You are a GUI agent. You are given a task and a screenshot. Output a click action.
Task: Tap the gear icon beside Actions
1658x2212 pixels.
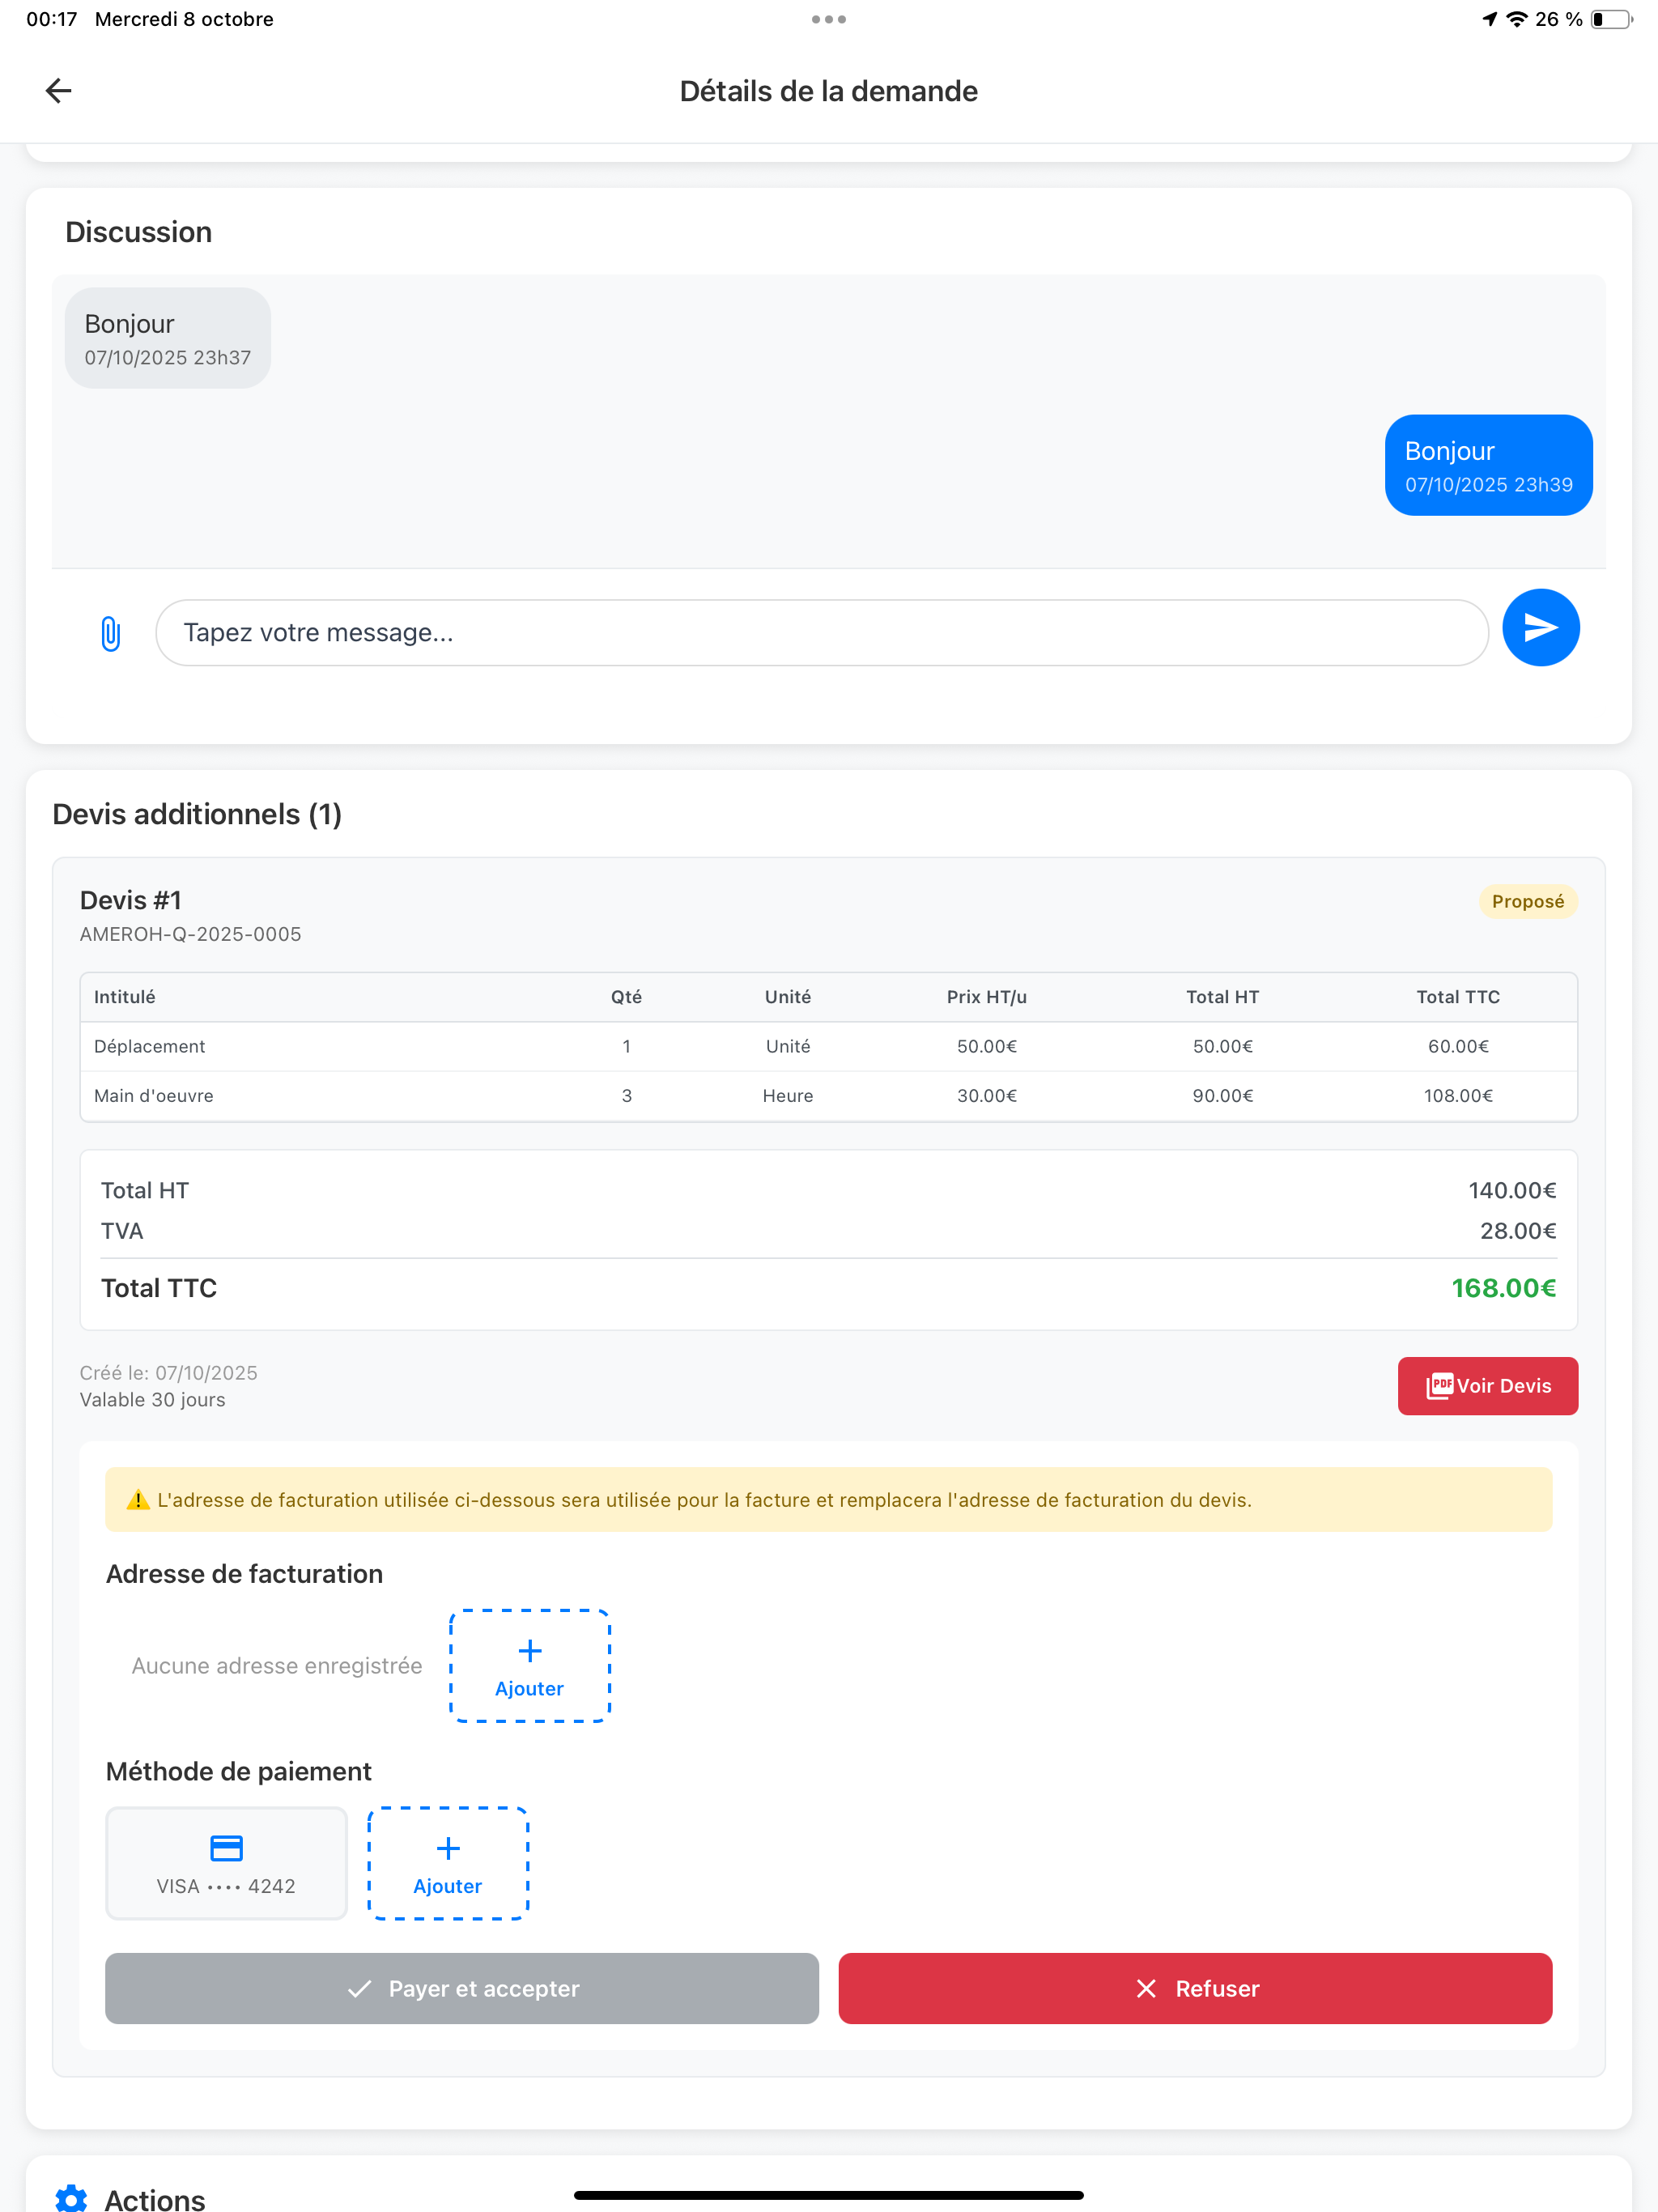pyautogui.click(x=71, y=2198)
